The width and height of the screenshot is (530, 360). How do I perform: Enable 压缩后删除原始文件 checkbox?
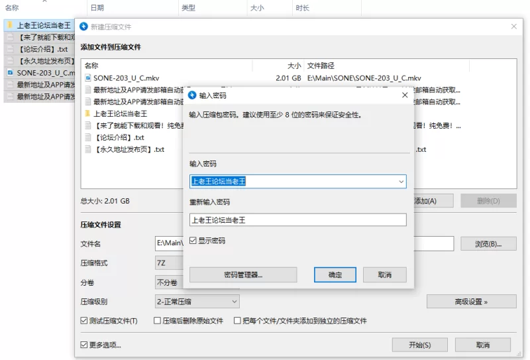click(x=157, y=320)
